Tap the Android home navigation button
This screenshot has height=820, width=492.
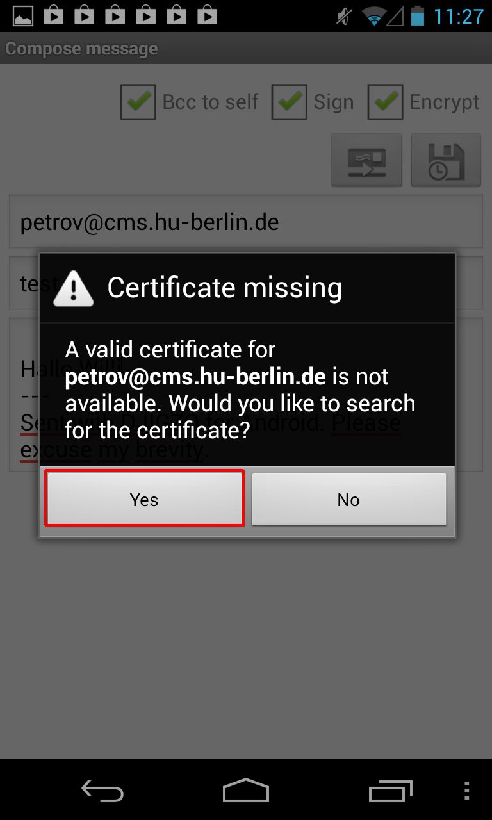coord(246,791)
